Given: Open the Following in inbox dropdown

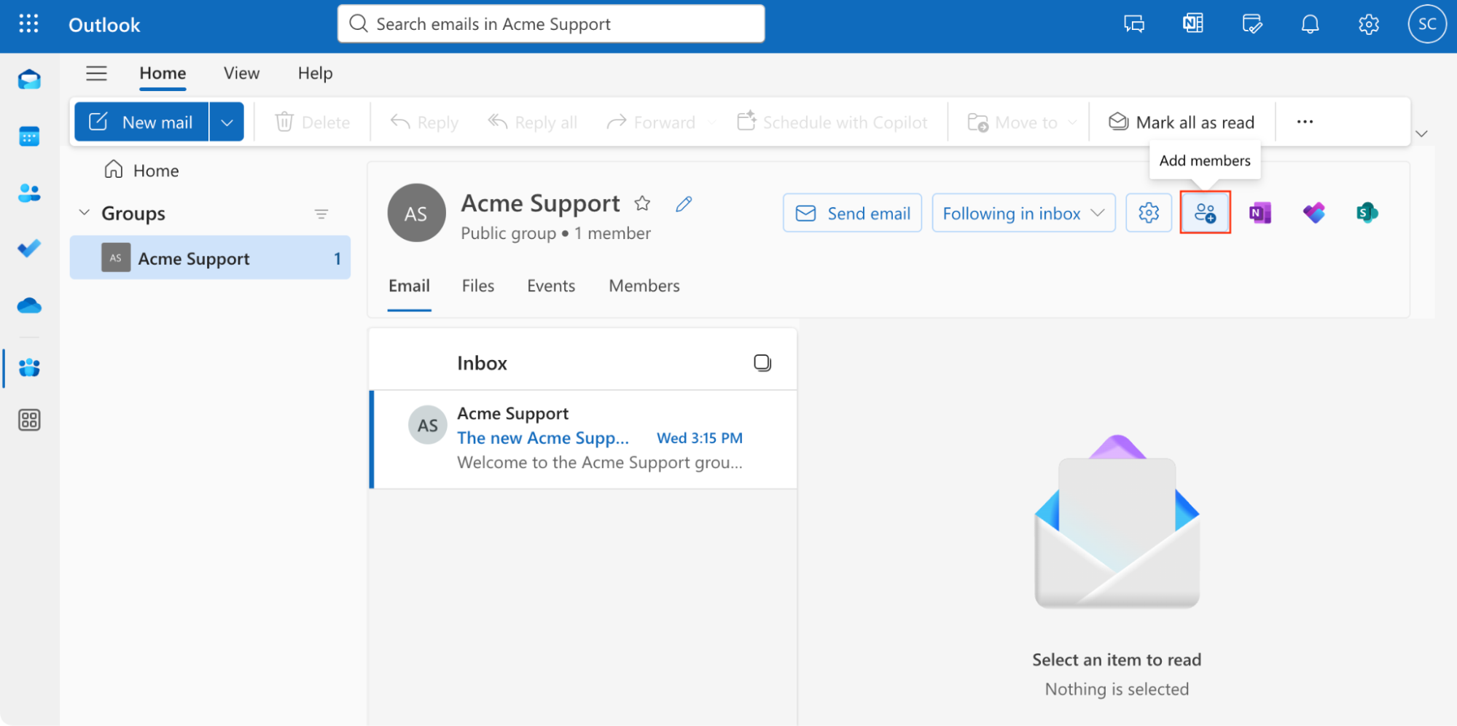Looking at the screenshot, I should pyautogui.click(x=1024, y=213).
